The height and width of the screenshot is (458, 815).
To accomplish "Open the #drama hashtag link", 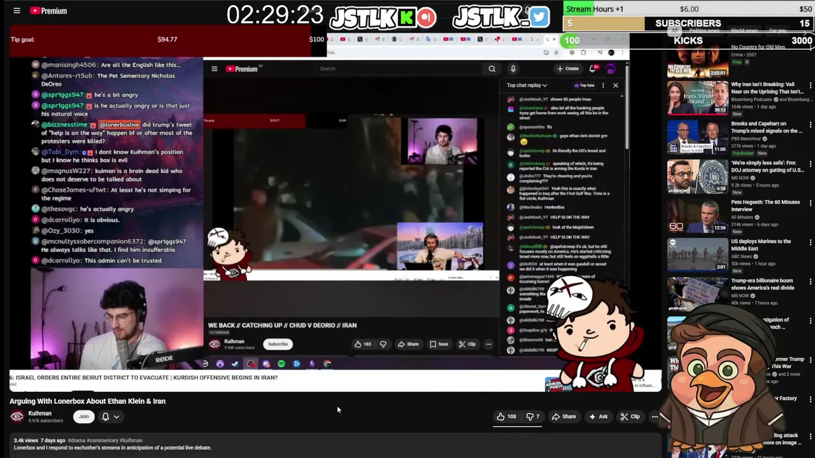I will (77, 440).
